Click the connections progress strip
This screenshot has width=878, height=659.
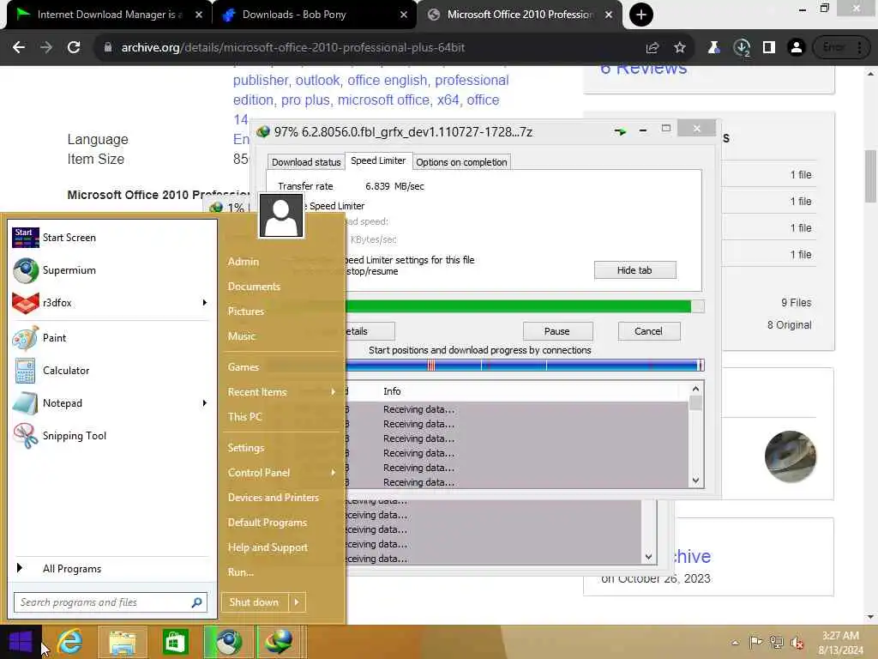pyautogui.click(x=526, y=366)
